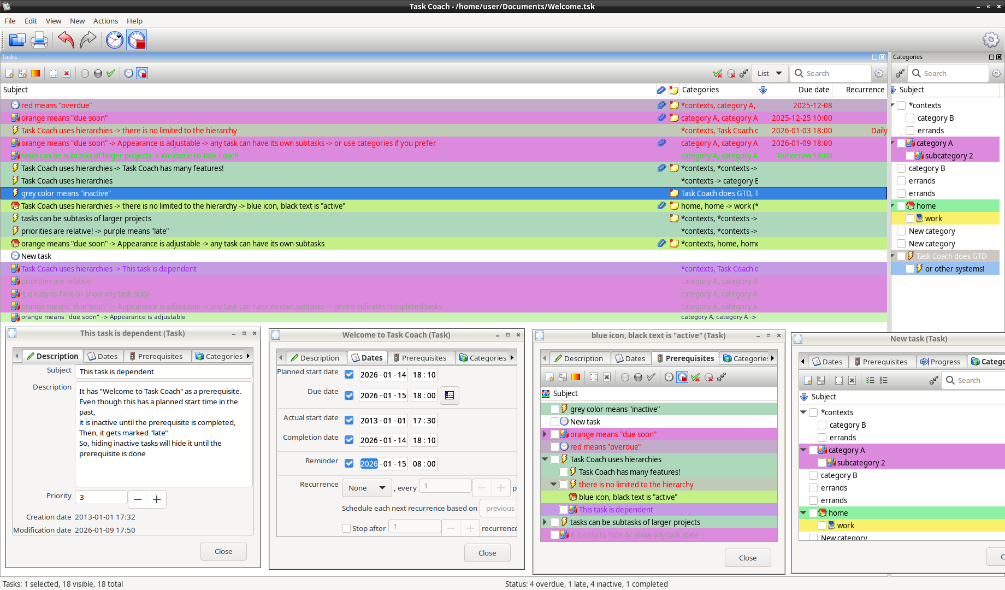Hide inactive tasks icon in Tasks toolbar
This screenshot has height=590, width=1005.
coord(731,73)
